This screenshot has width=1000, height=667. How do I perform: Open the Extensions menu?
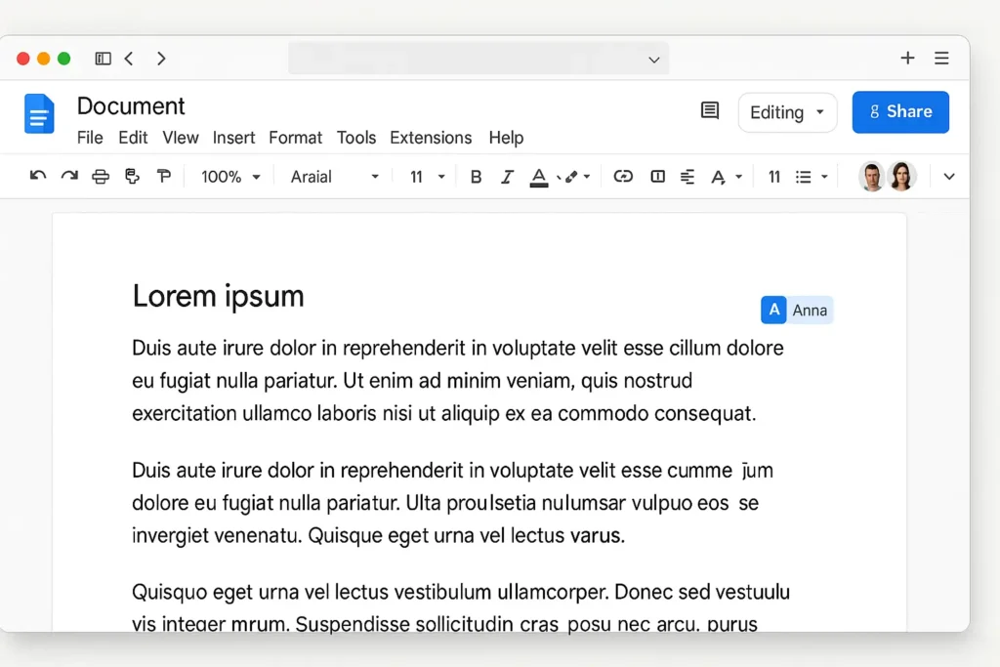431,138
